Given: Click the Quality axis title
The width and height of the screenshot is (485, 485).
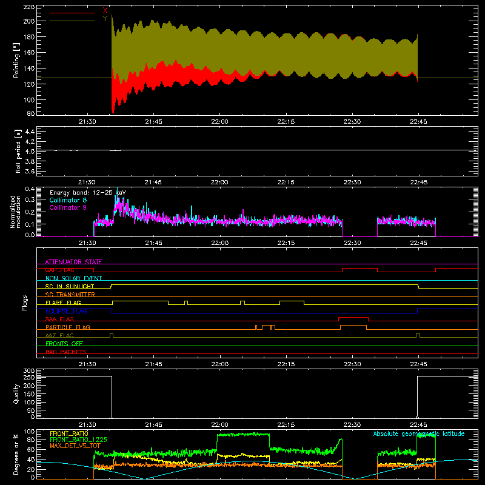Looking at the screenshot, I should pyautogui.click(x=16, y=393).
